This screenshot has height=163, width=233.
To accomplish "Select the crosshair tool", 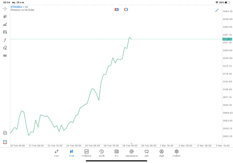I will pyautogui.click(x=5, y=8).
